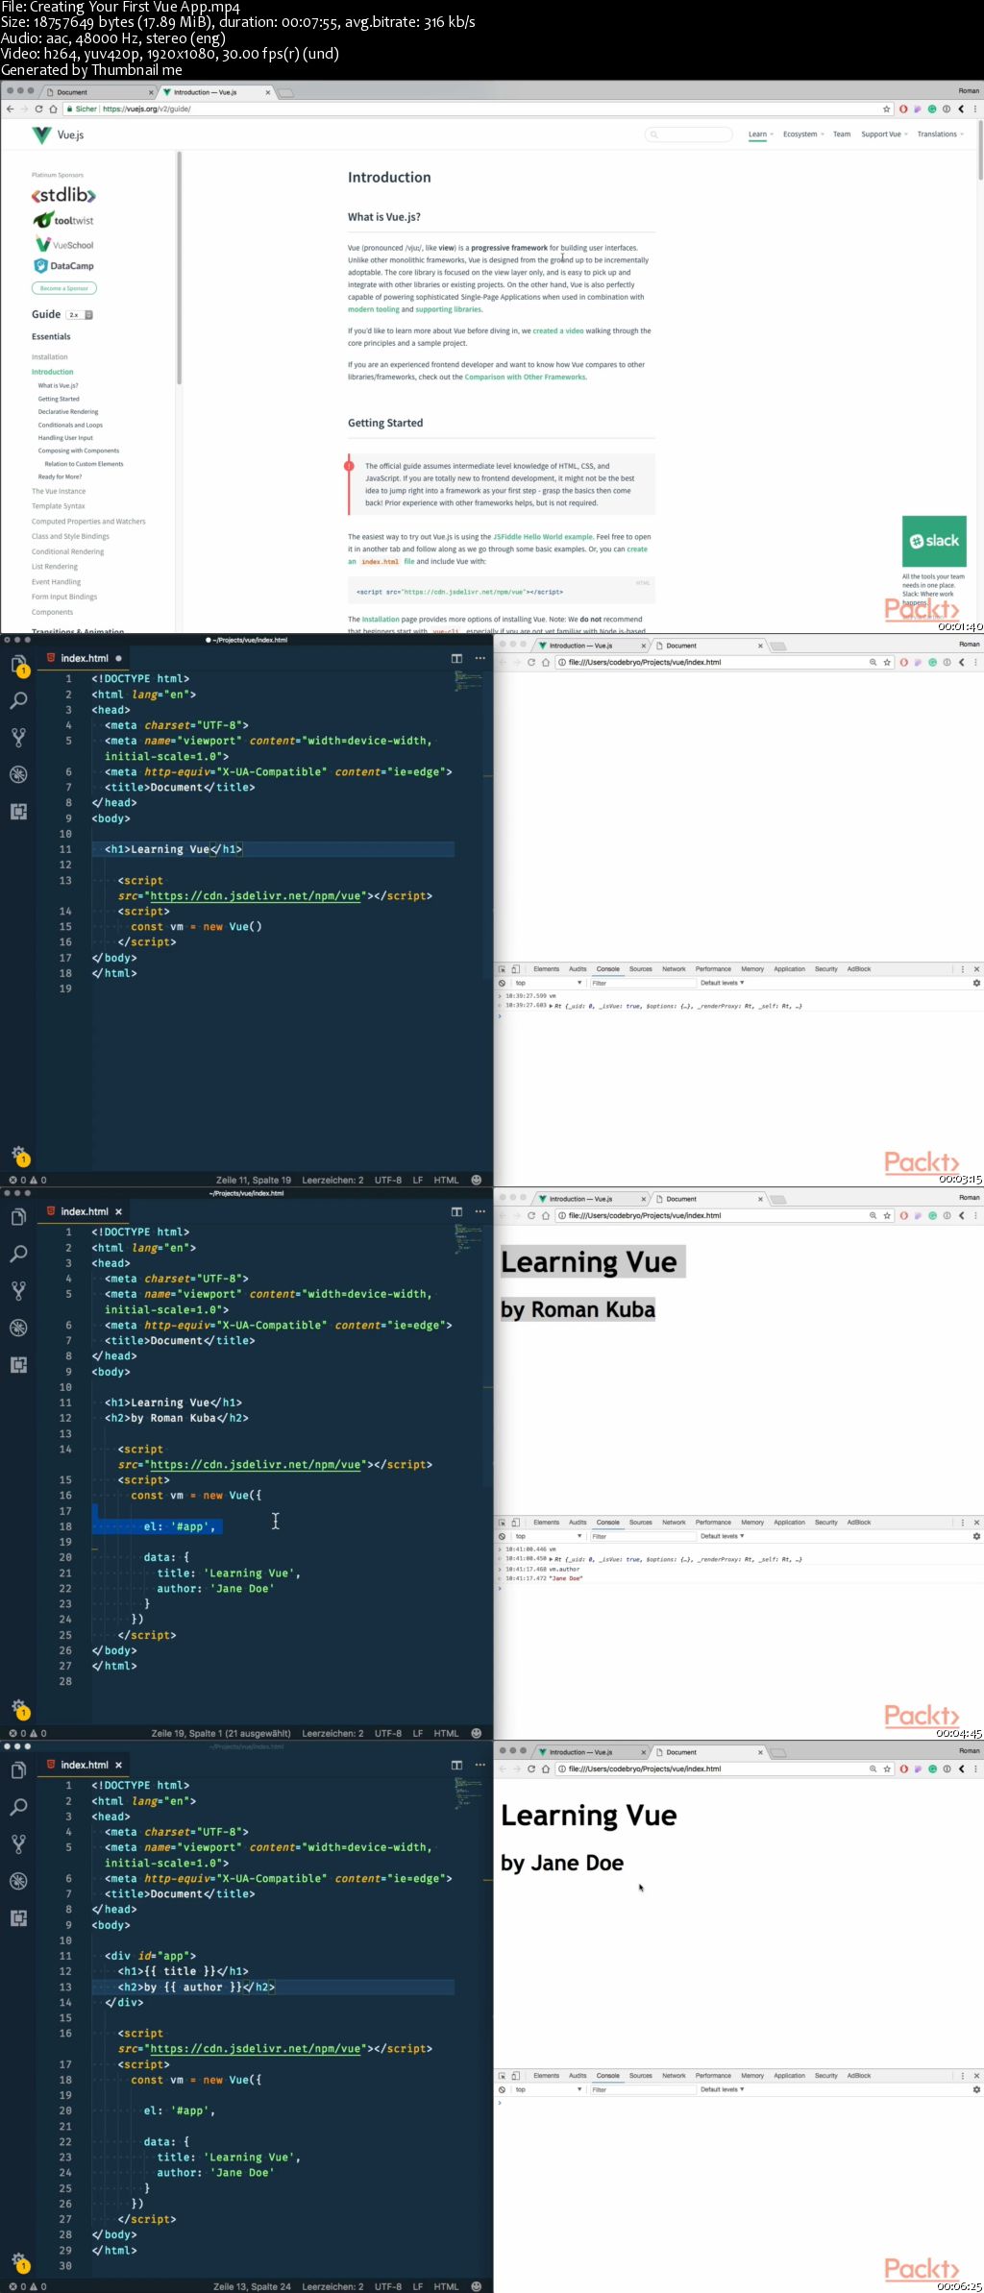Toggle the device toolbar in the 00:06:25 DevTools
Viewport: 984px width, 2293px height.
click(x=516, y=2076)
